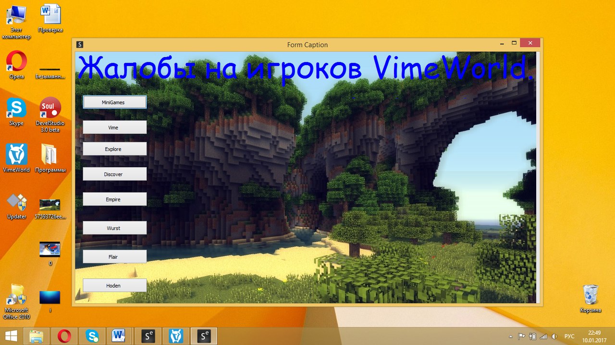This screenshot has width=615, height=345.
Task: Click the Hoden button
Action: click(114, 286)
